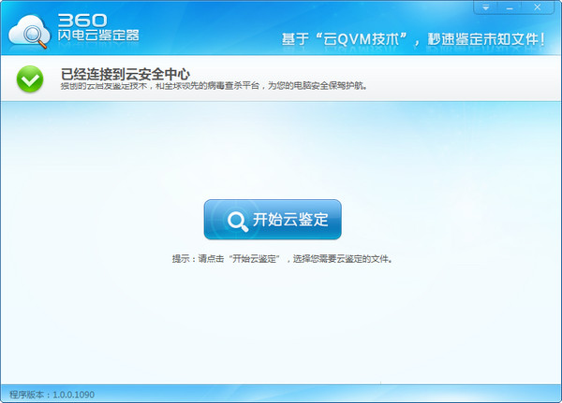Minimize the 360 闪电云鉴定器 window
The height and width of the screenshot is (403, 562).
coord(511,7)
